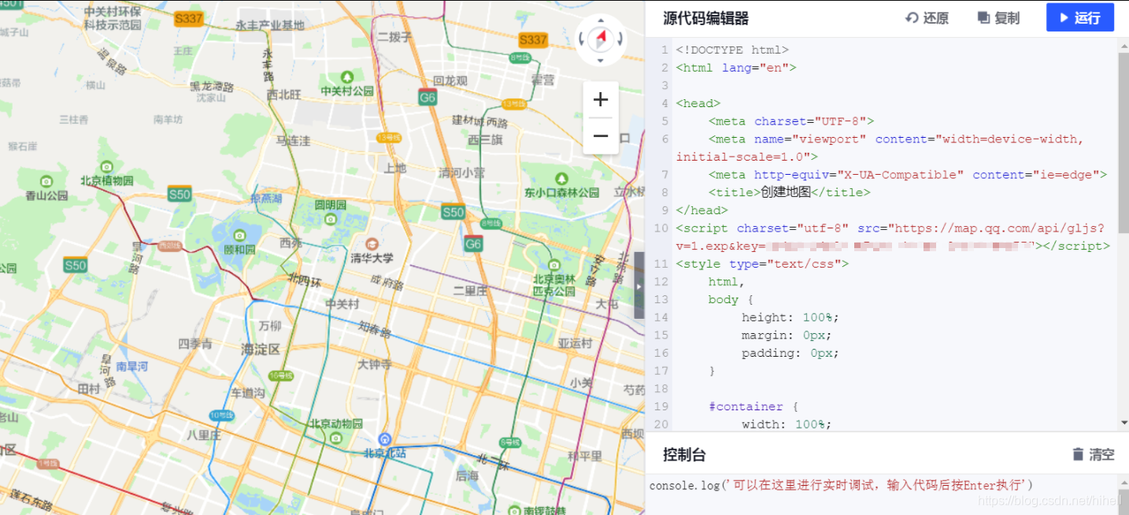Click the 源代码编辑器 panel title
The width and height of the screenshot is (1129, 515).
[705, 18]
